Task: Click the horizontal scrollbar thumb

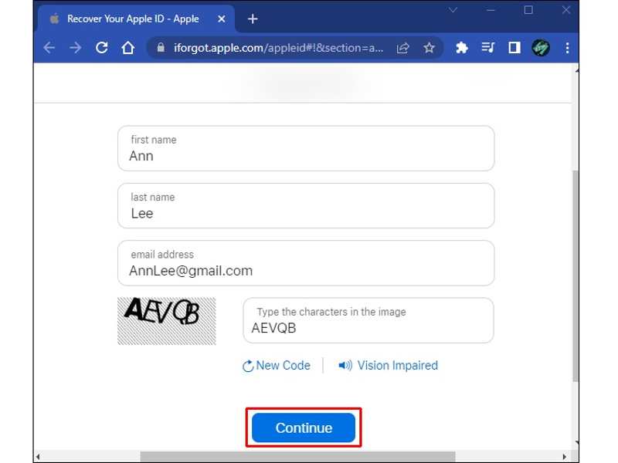Action: pyautogui.click(x=297, y=457)
